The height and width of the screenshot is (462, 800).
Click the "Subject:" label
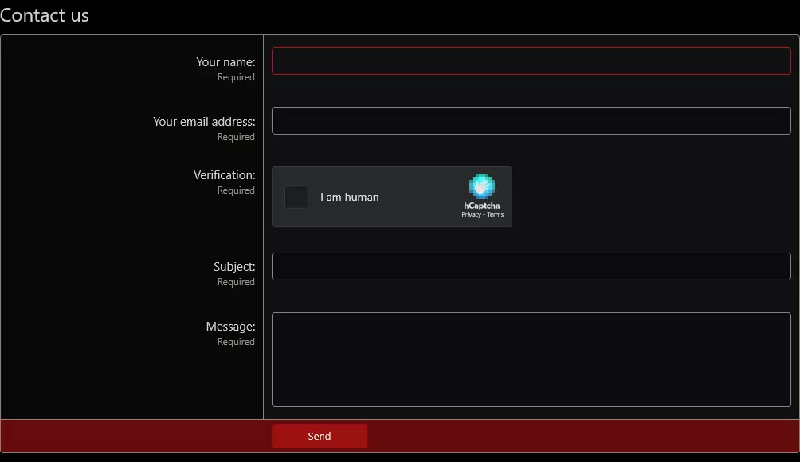point(234,267)
